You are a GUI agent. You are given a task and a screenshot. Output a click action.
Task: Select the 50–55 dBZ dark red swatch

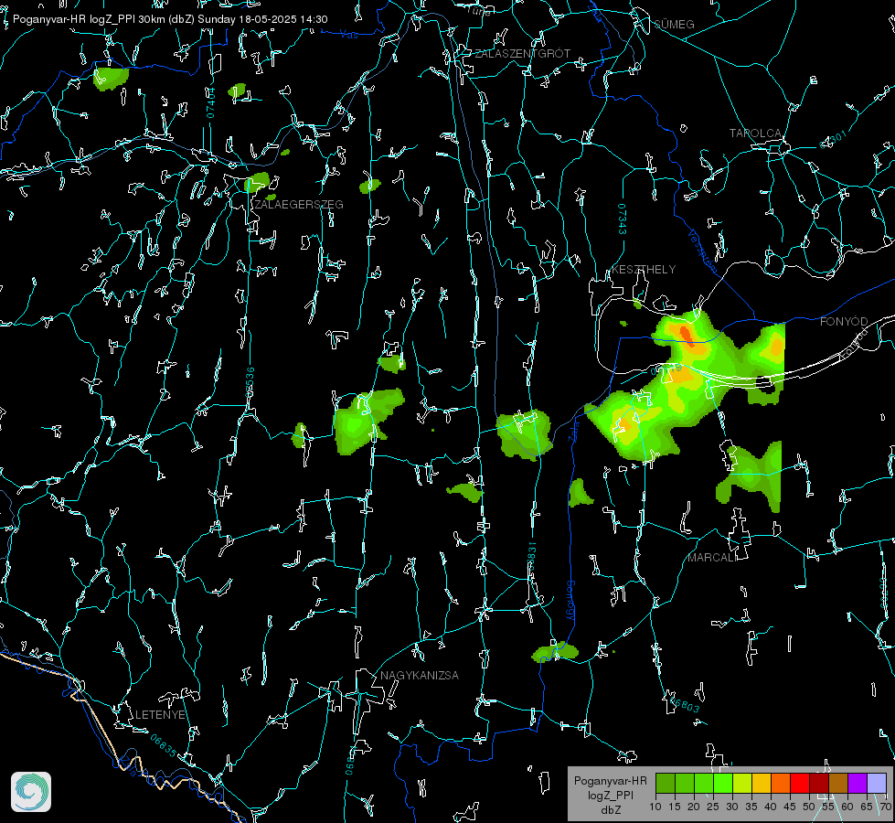point(819,783)
